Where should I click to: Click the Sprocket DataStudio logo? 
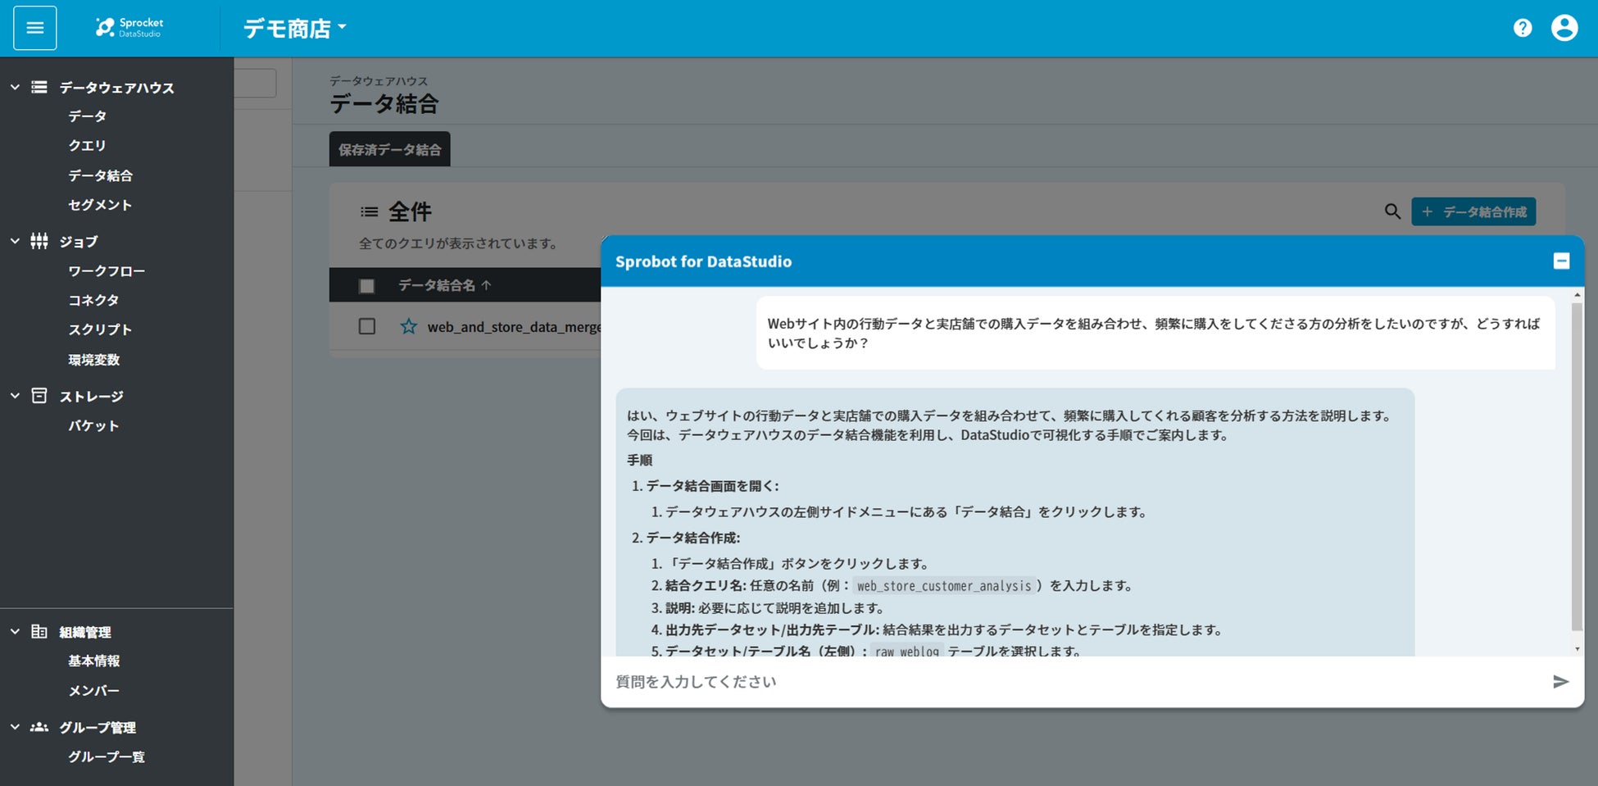click(x=129, y=28)
